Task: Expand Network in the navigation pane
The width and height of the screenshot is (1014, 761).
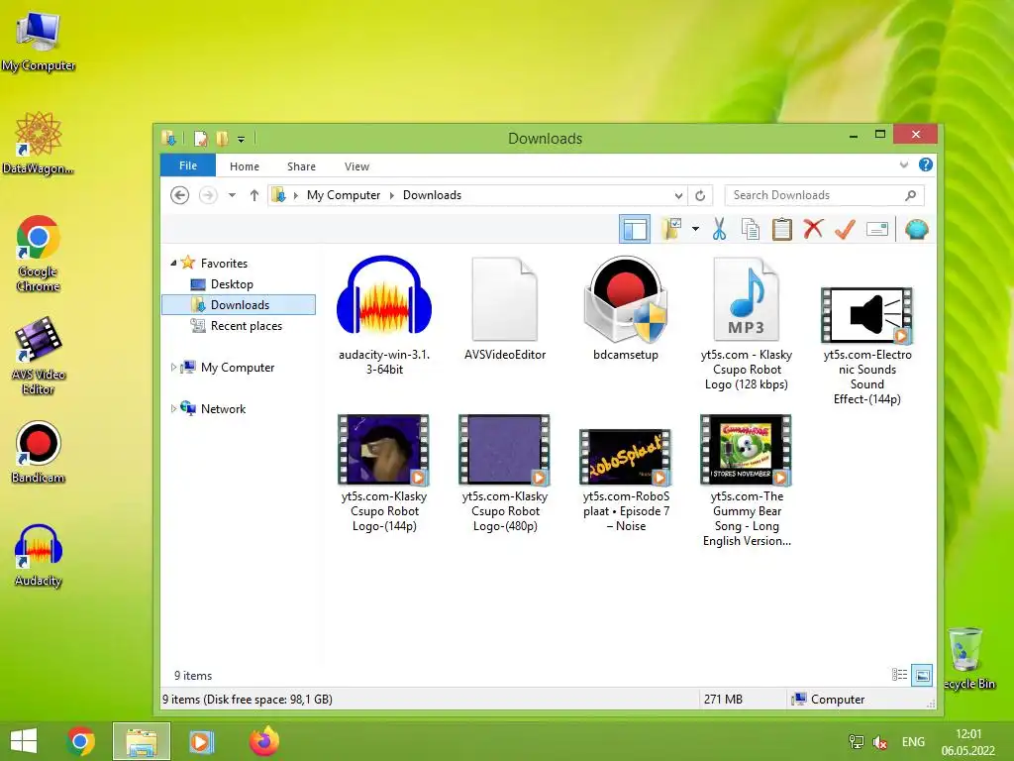Action: [x=172, y=408]
